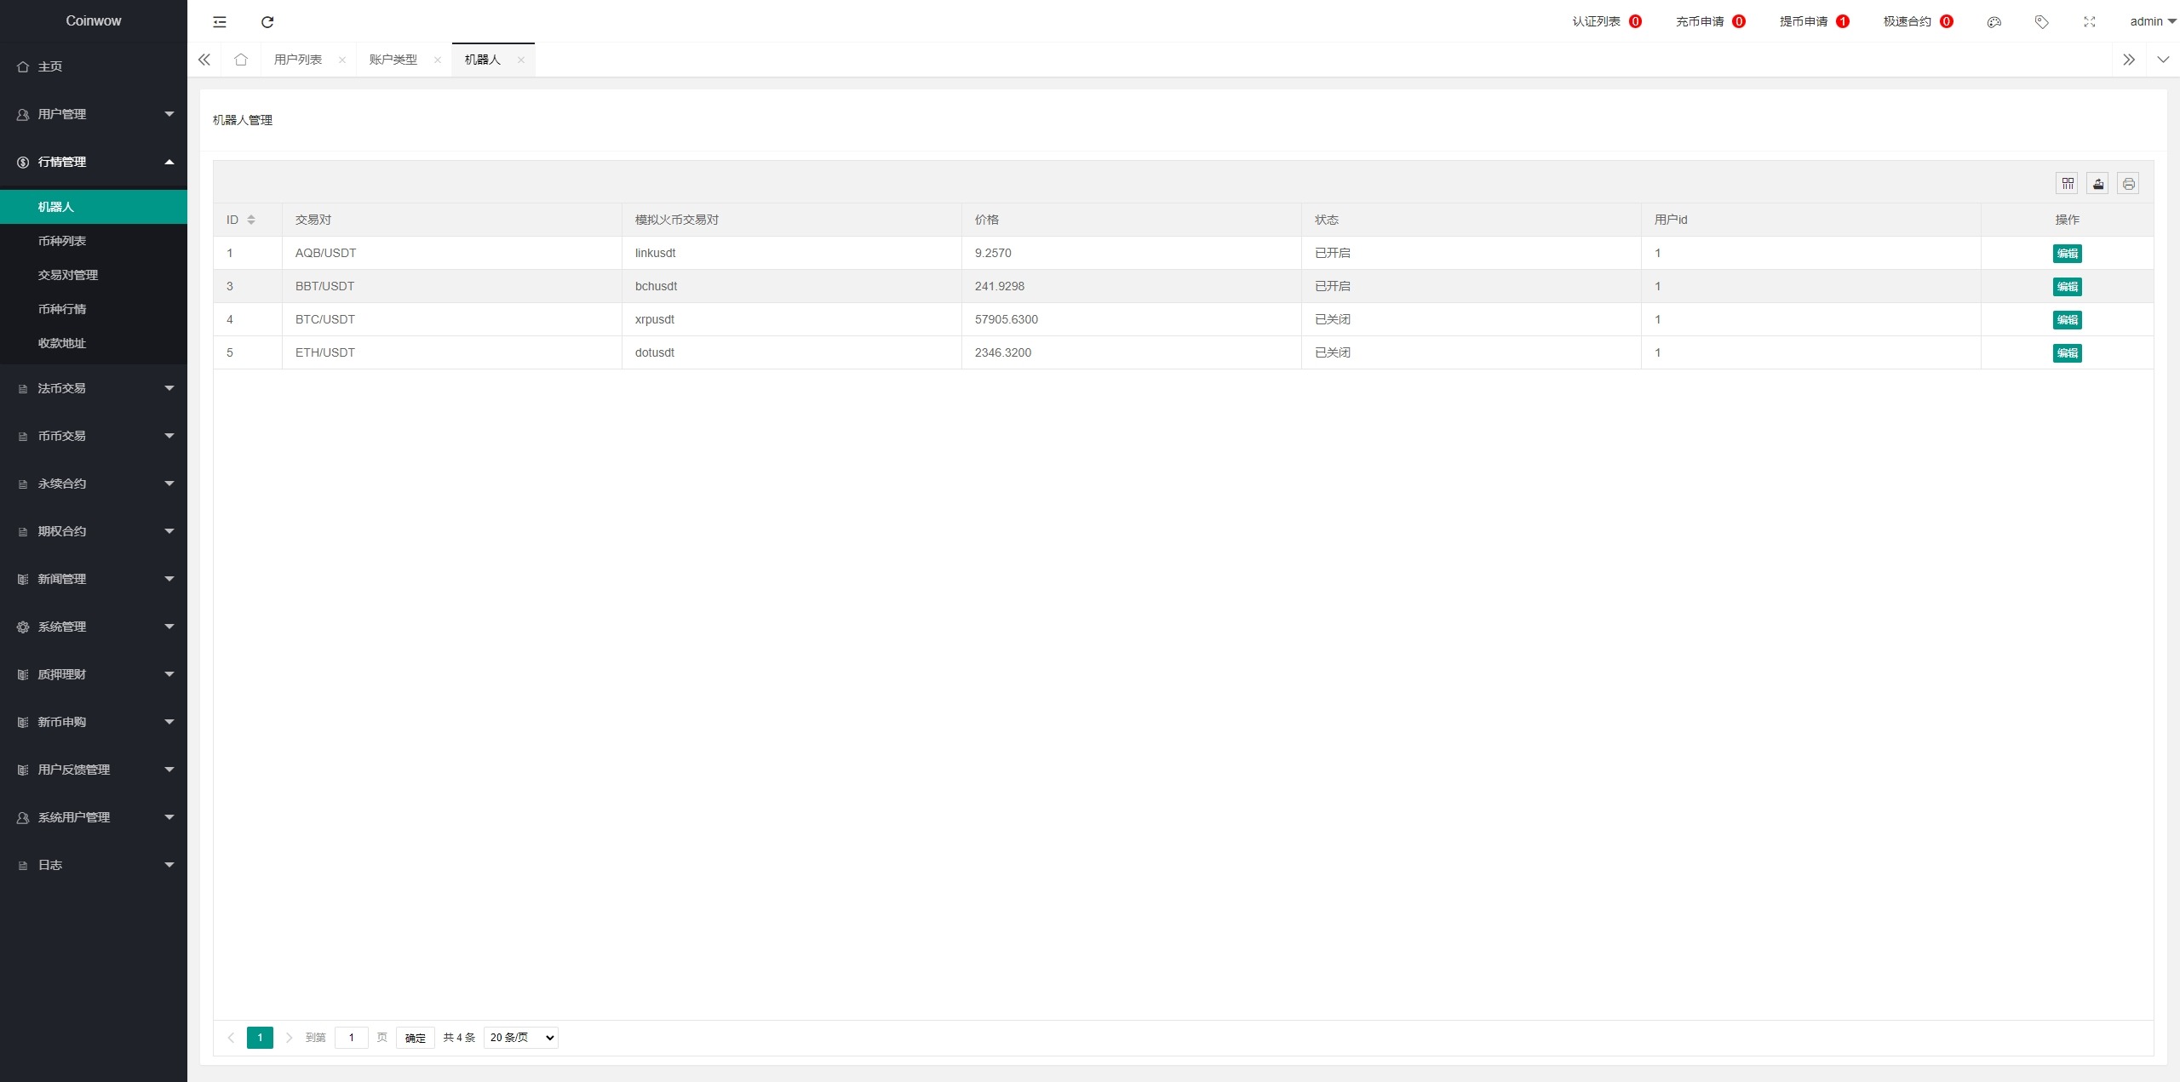Open the column filter icon above the table

[x=2067, y=184]
